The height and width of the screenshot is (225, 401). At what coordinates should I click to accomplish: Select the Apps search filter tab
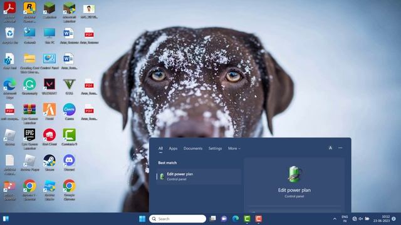click(173, 148)
